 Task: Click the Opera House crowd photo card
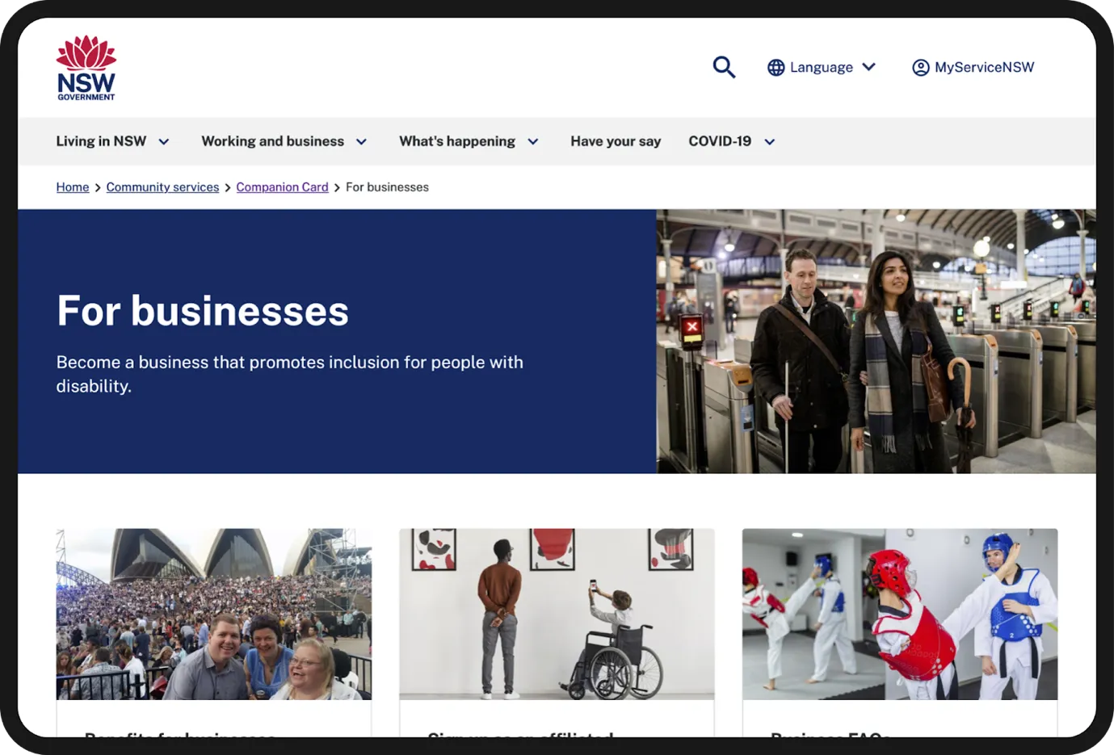pos(213,614)
